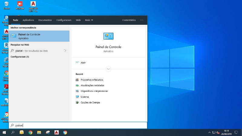Open the Acrobat Reader desktop shortcut
The image size is (242, 136).
(x=5, y=89)
